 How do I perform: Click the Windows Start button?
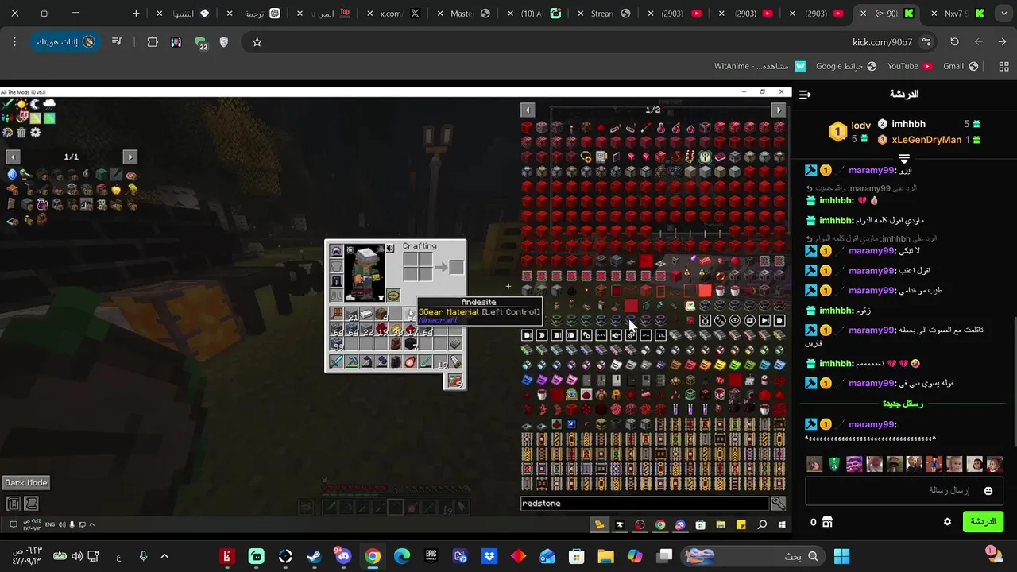tap(842, 556)
